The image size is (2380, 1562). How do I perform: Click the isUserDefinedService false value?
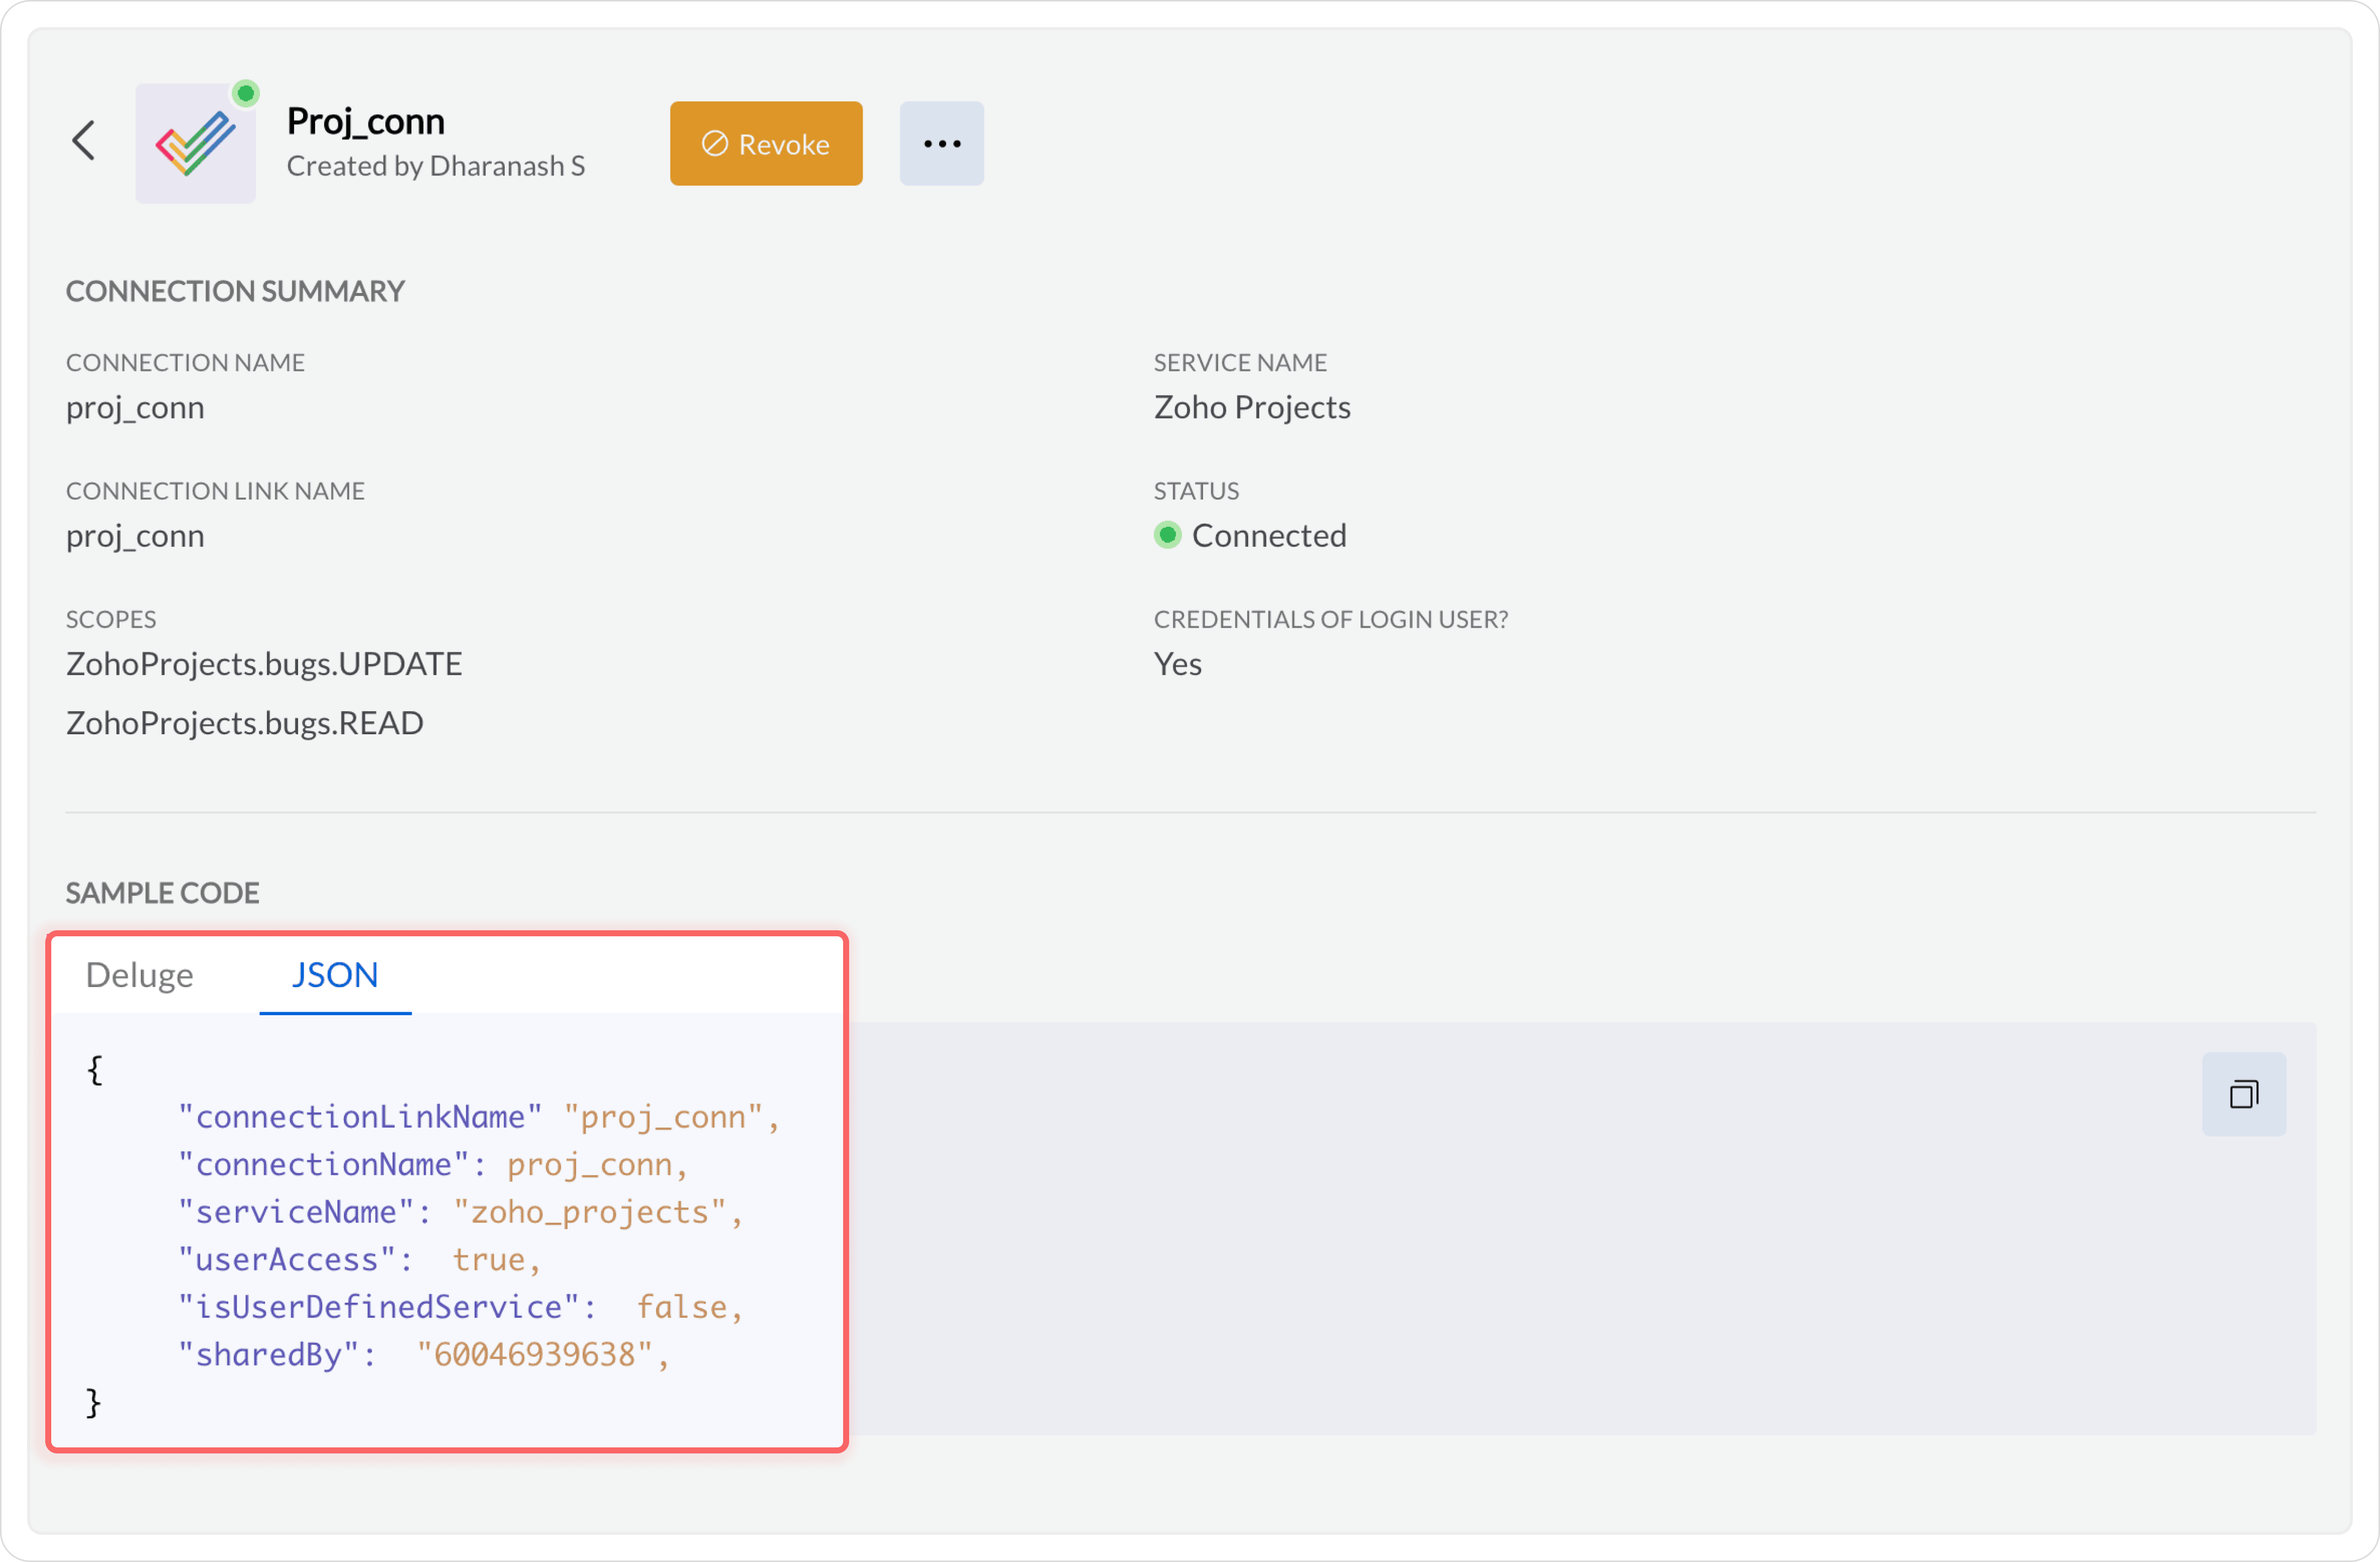click(682, 1306)
